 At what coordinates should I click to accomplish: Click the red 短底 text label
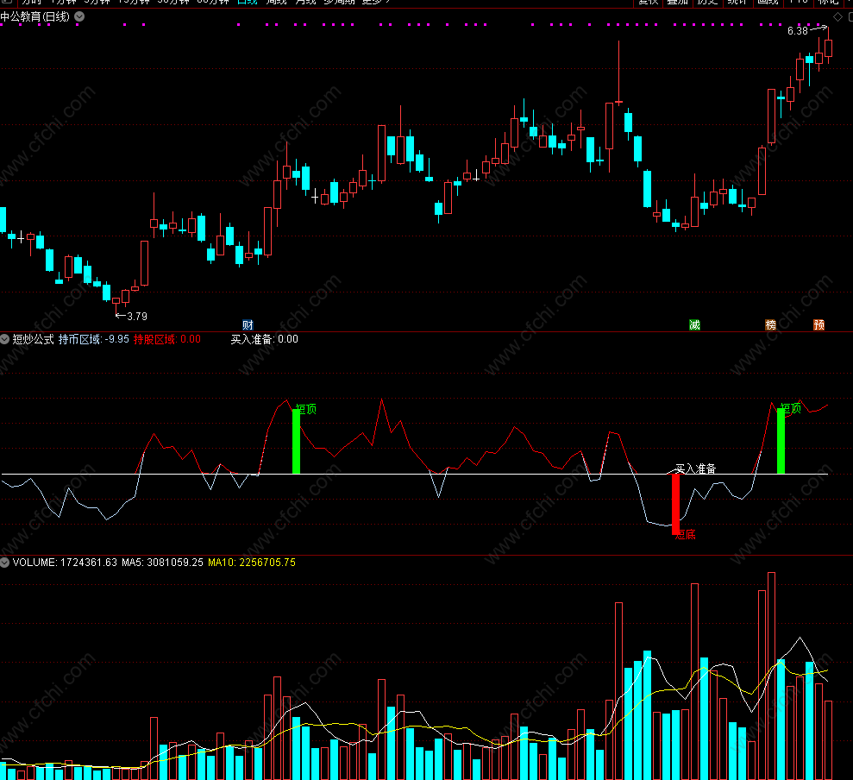pos(686,534)
